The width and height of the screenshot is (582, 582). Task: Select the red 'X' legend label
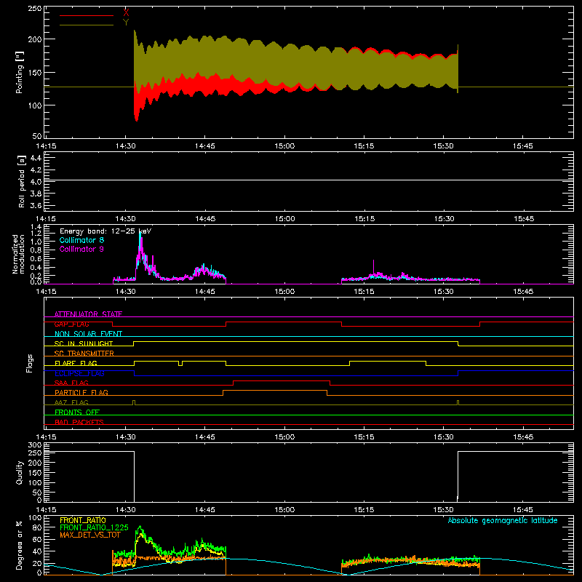click(126, 12)
